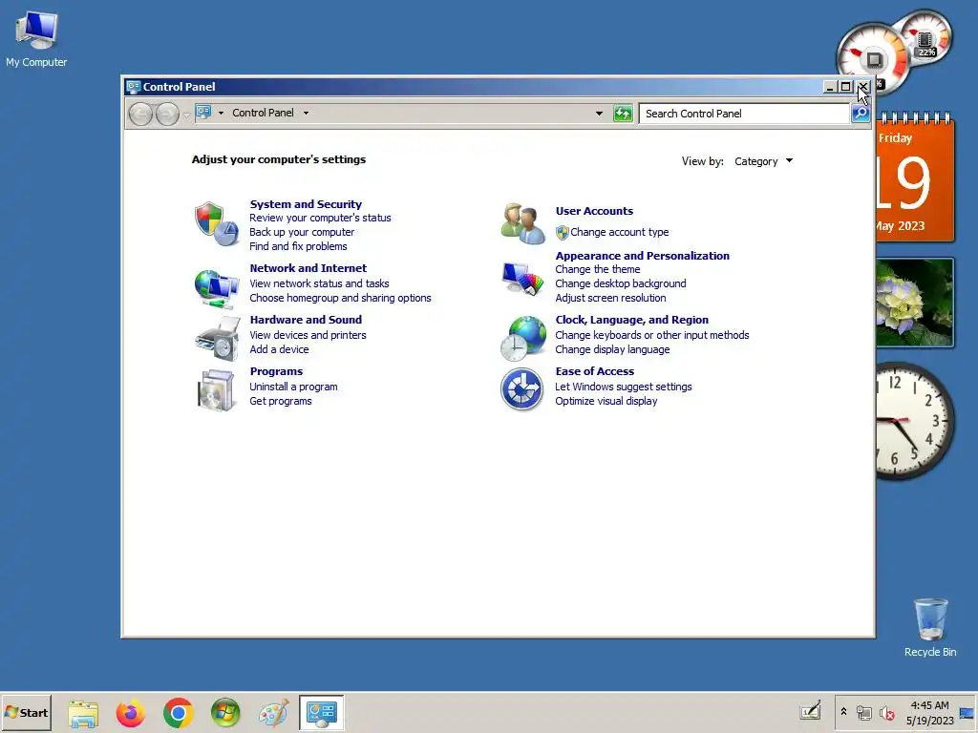This screenshot has width=978, height=733.
Task: Launch Firefox from the taskbar
Action: point(130,713)
